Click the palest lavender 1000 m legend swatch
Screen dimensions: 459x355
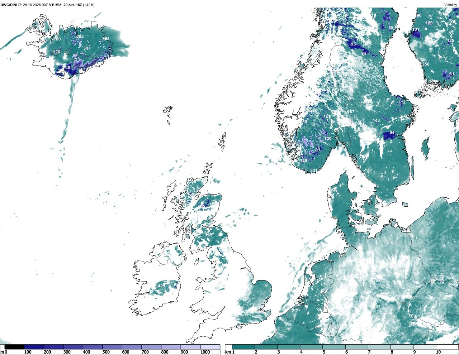pyautogui.click(x=210, y=347)
